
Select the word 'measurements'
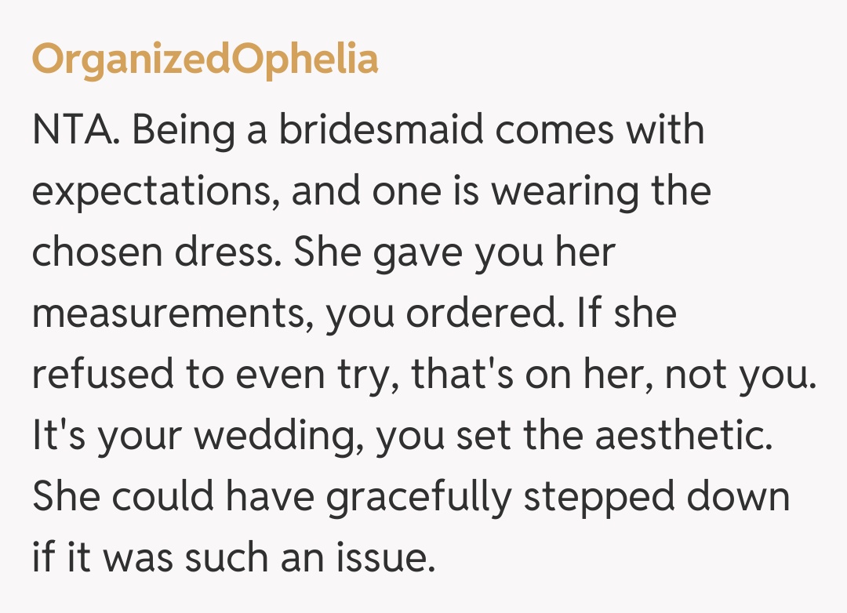tap(171, 314)
